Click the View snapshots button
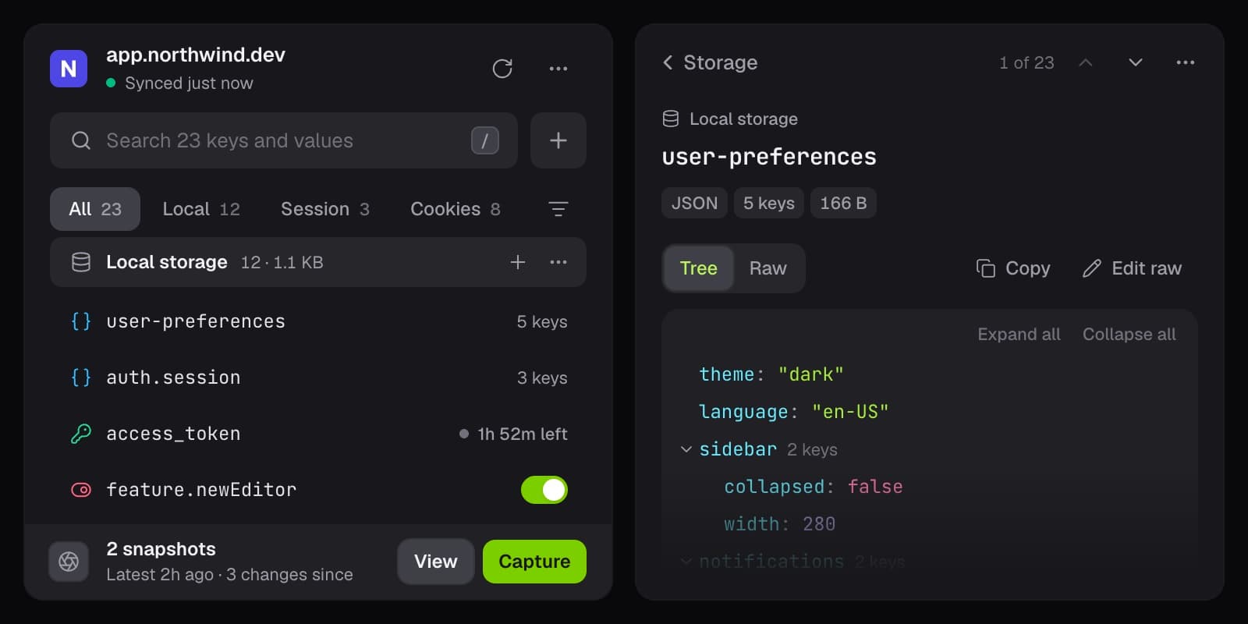Viewport: 1248px width, 624px height. (436, 562)
